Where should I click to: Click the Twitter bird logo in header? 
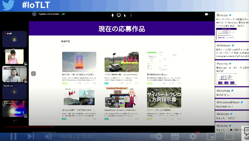8,5
